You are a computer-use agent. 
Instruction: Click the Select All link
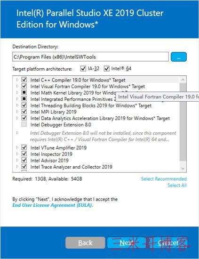[x=177, y=185]
